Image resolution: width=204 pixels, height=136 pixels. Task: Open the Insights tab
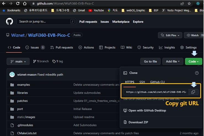coord(167,47)
